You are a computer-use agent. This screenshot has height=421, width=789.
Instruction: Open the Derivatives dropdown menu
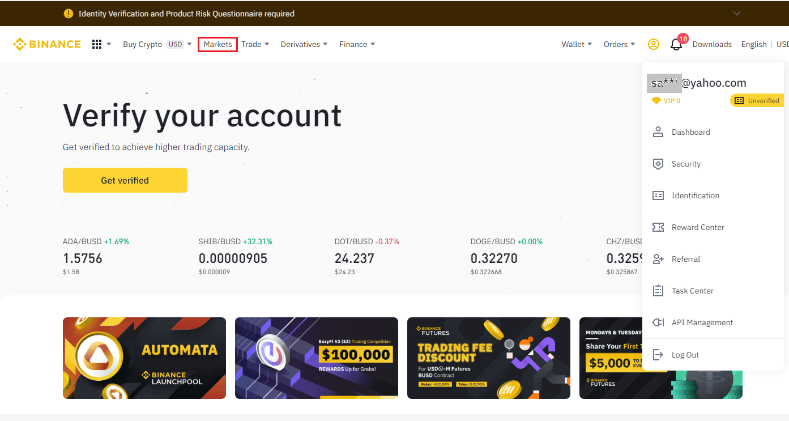coord(304,44)
